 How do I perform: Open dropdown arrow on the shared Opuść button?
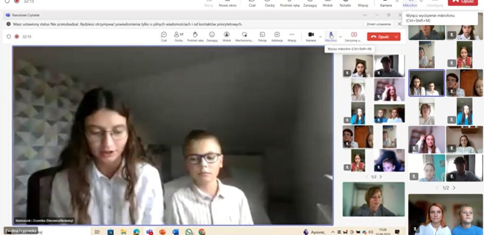click(x=396, y=36)
